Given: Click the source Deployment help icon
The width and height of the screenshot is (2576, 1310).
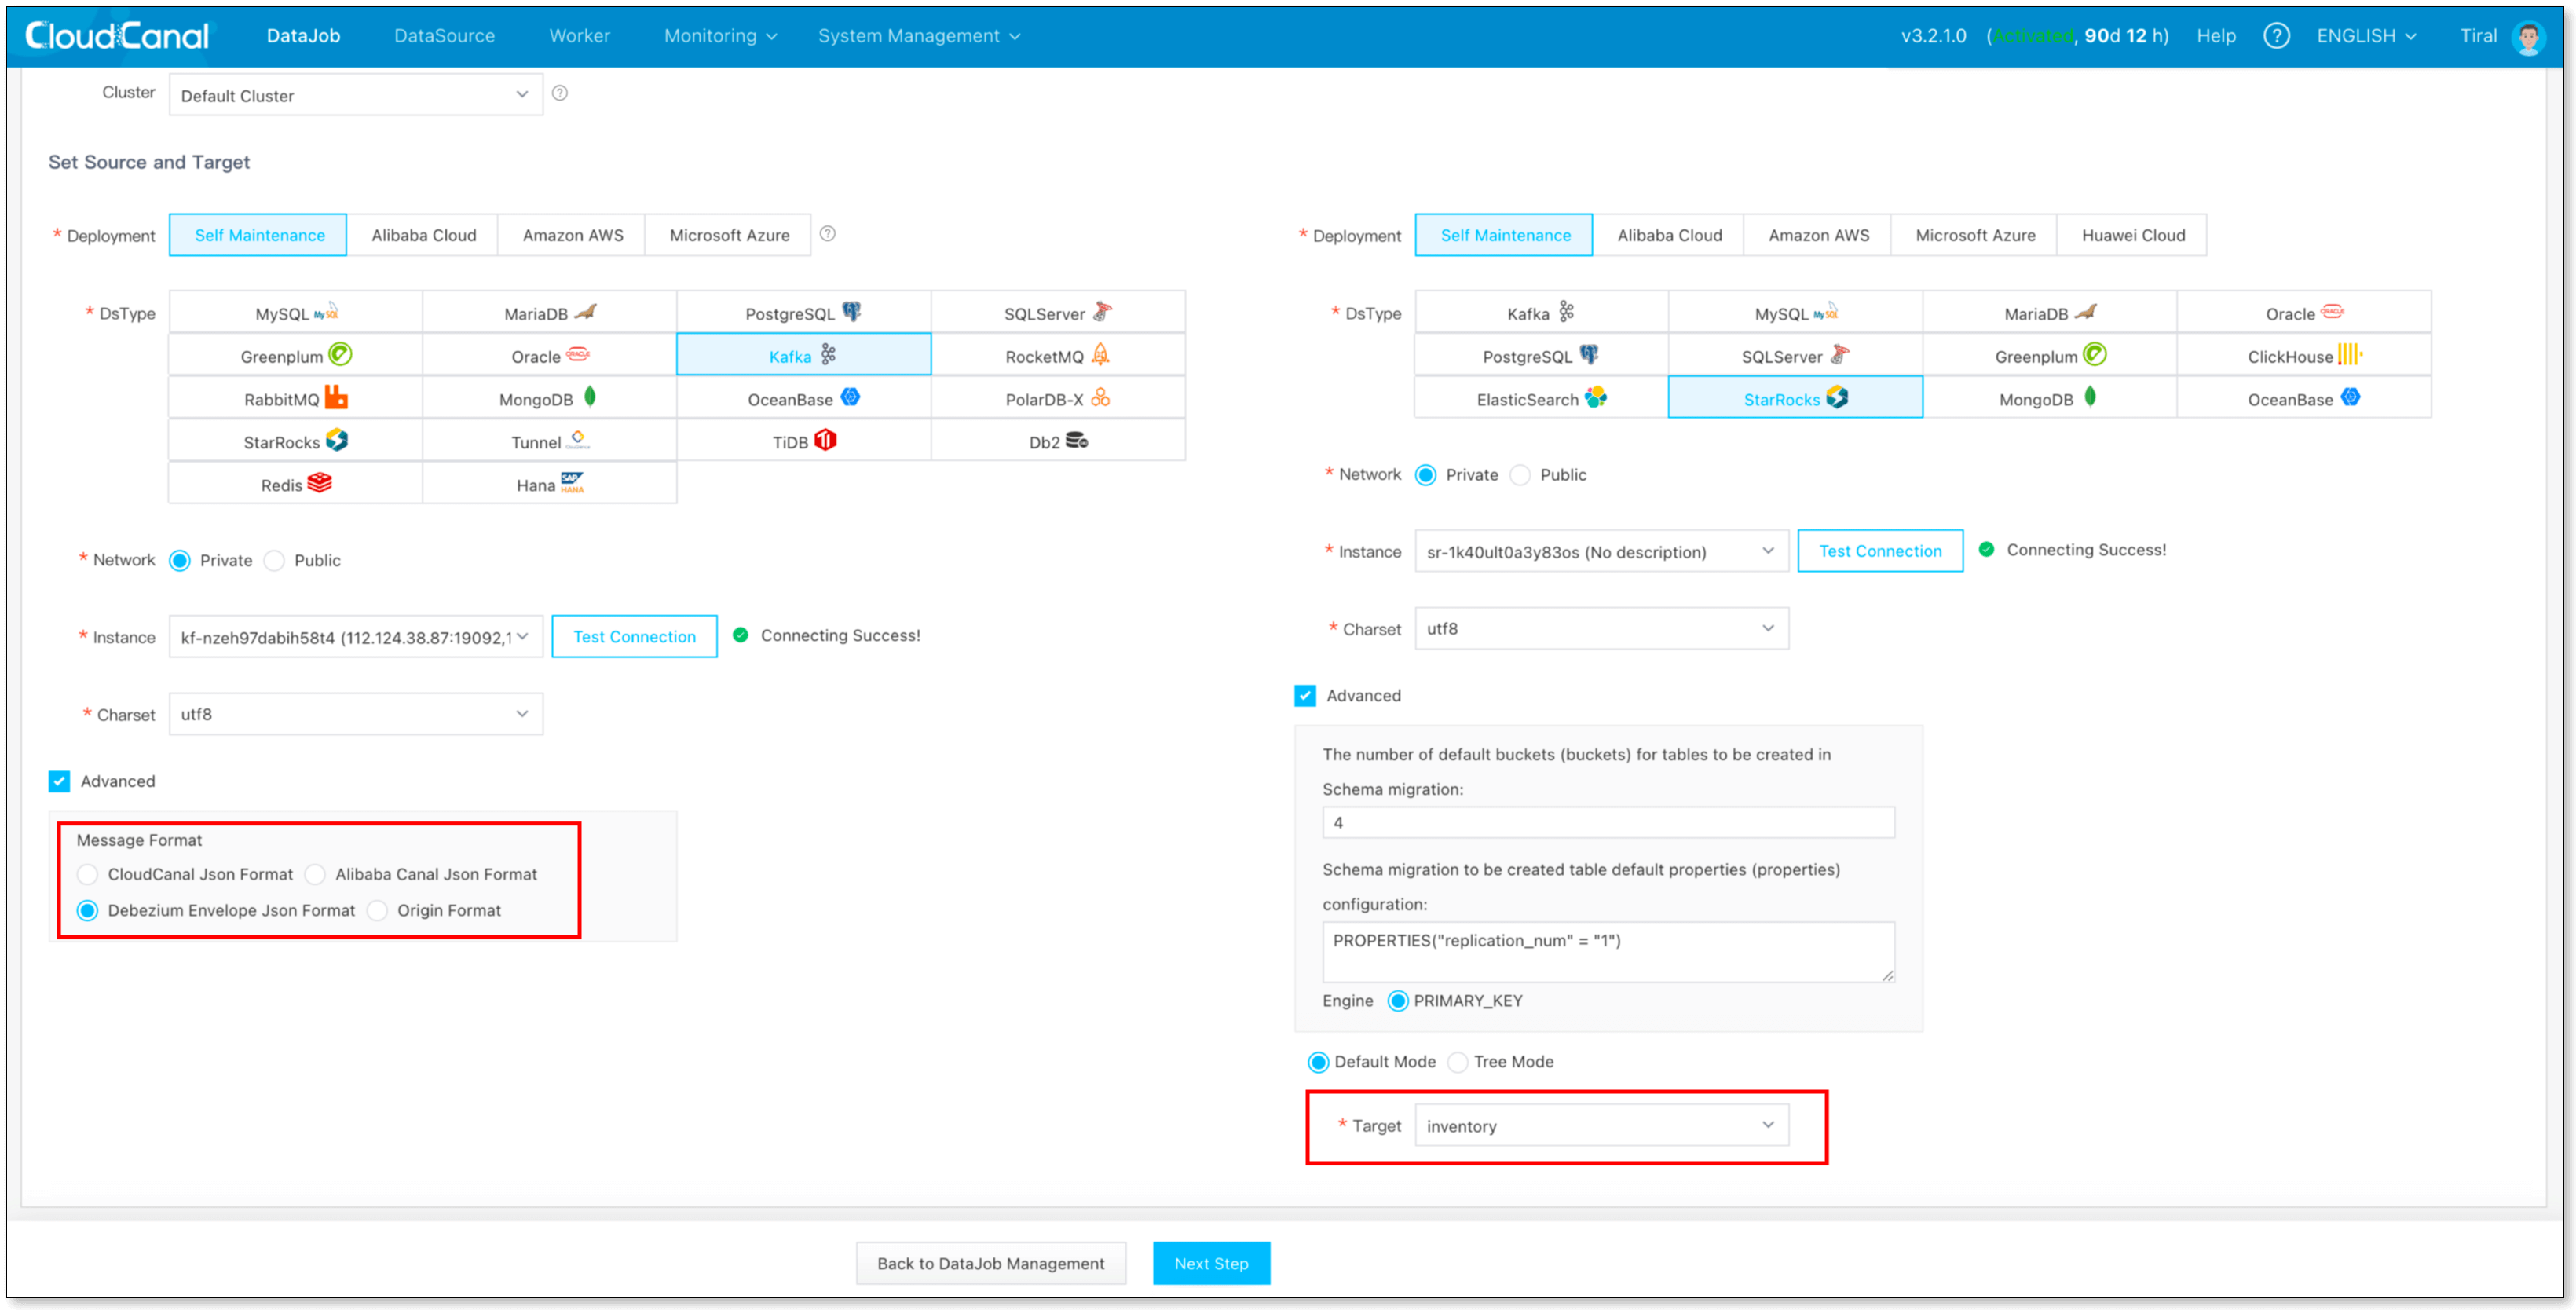Looking at the screenshot, I should 827,234.
